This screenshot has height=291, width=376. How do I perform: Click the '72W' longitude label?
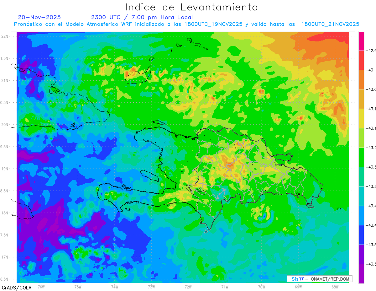[x=188, y=287]
